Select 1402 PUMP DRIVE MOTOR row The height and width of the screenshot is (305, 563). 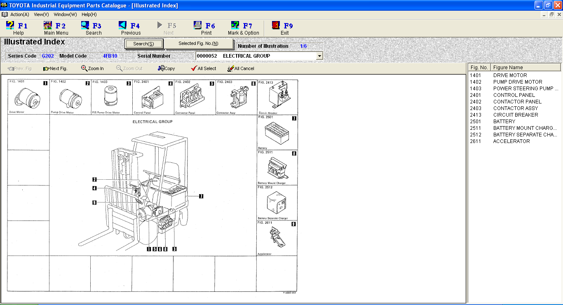click(x=514, y=82)
